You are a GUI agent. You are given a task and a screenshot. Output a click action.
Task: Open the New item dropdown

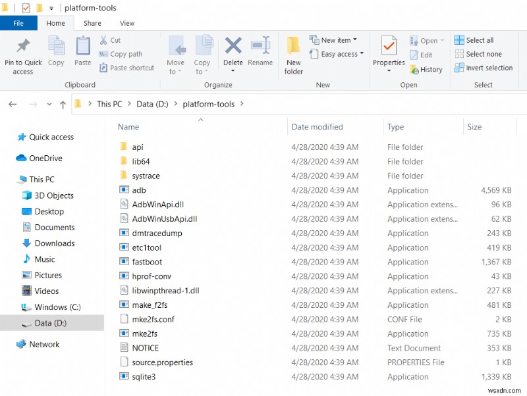coord(333,40)
